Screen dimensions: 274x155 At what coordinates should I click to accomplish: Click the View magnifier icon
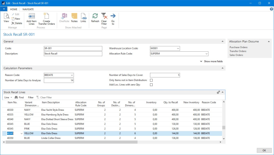pos(7,16)
